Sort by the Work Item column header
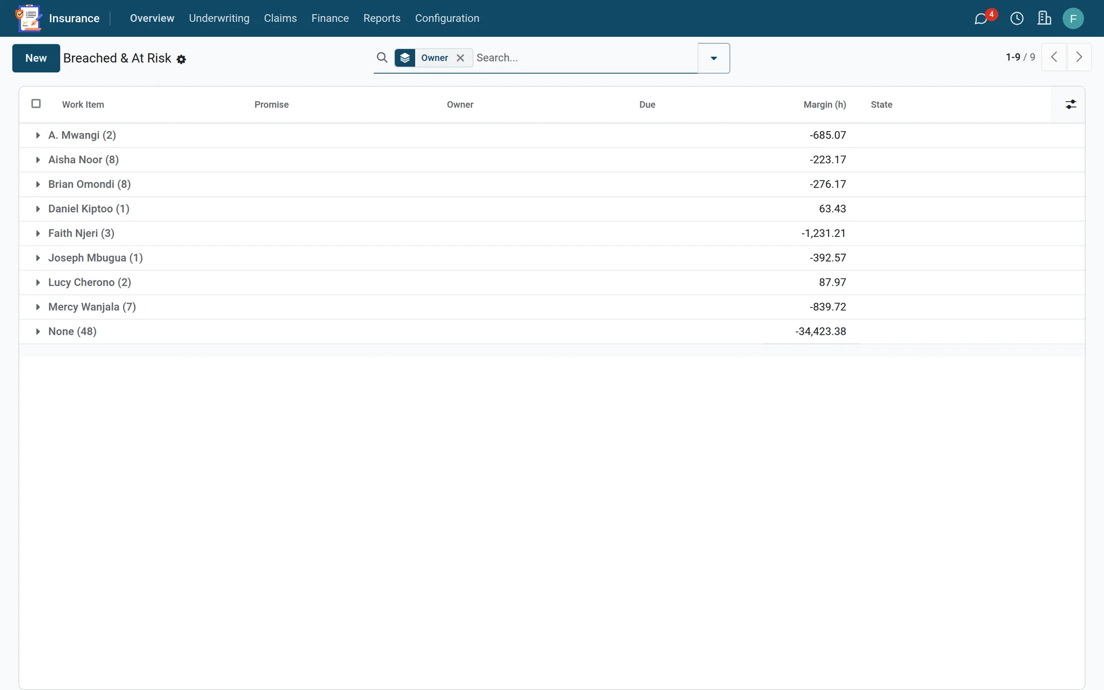 83,105
